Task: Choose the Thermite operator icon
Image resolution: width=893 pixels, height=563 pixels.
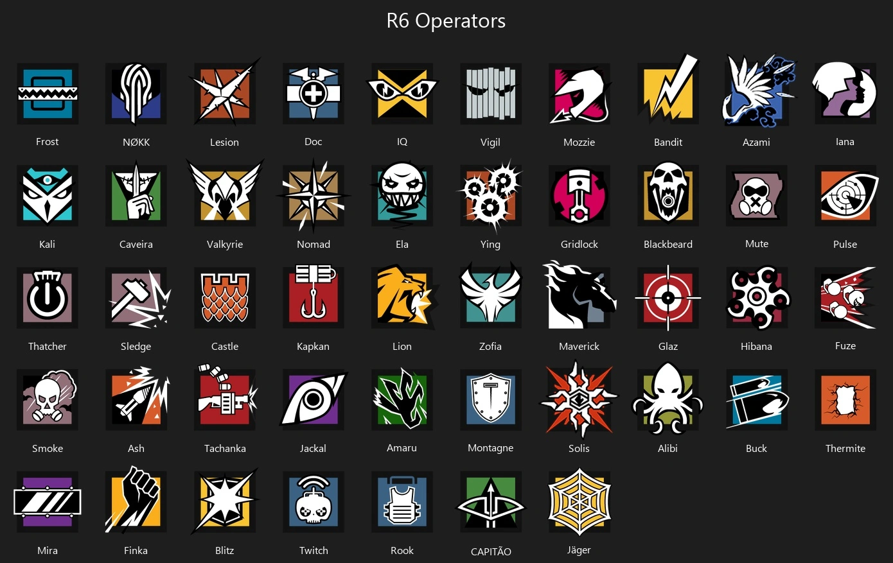Action: (845, 399)
